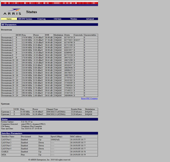
Task: Click the Status page title heading
Action: (32, 12)
